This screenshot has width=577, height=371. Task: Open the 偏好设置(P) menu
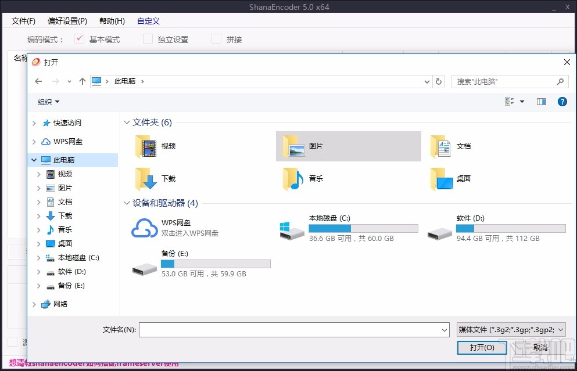click(67, 21)
